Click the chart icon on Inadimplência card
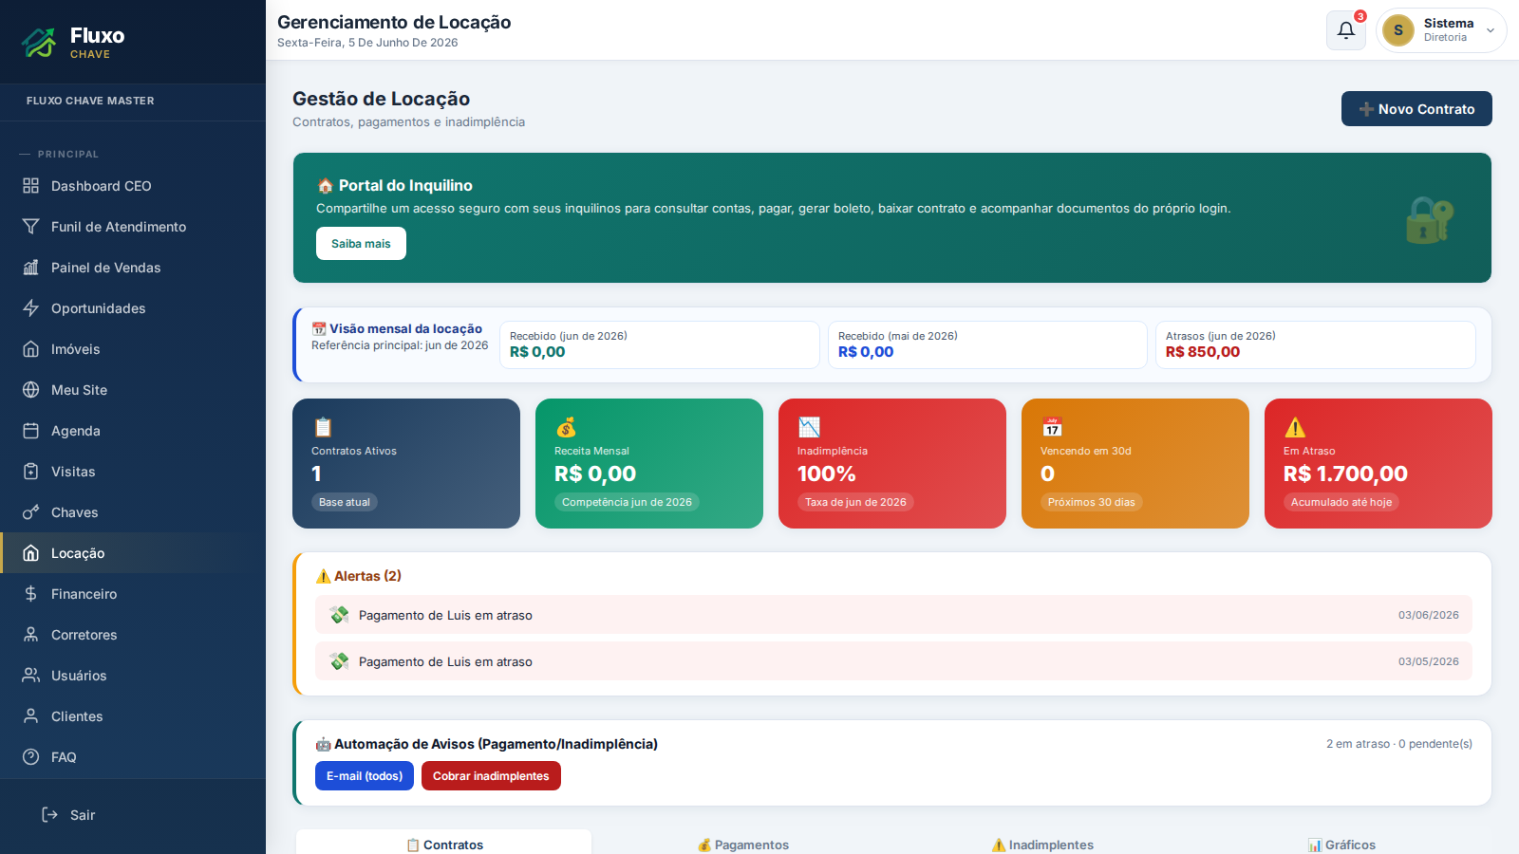Viewport: 1519px width, 854px height. [x=809, y=427]
